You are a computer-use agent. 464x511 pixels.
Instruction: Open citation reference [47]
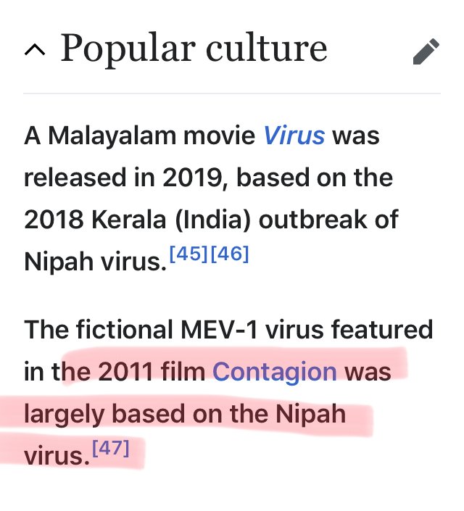[111, 448]
